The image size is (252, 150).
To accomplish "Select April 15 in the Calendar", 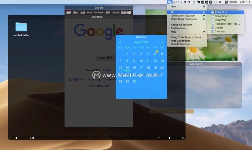I will tap(127, 68).
